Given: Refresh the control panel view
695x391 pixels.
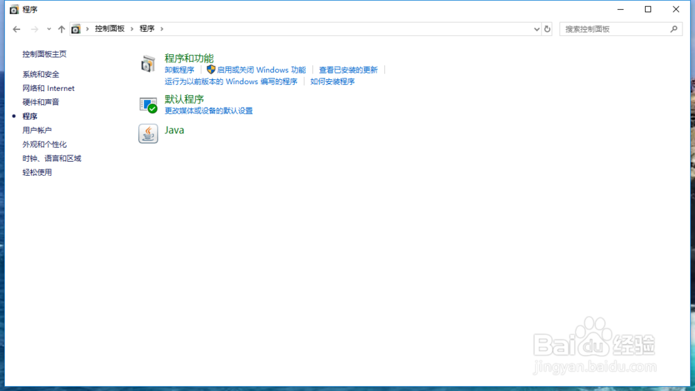Looking at the screenshot, I should pos(547,29).
